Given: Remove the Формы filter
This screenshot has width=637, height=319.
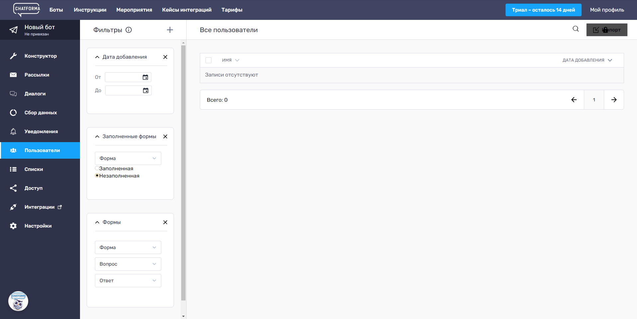Looking at the screenshot, I should click(165, 222).
